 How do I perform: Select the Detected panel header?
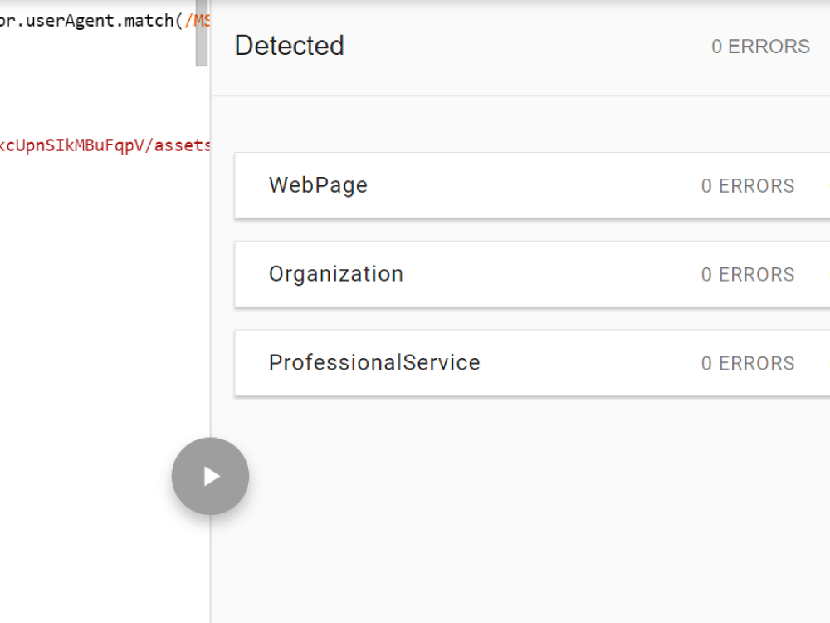tap(289, 46)
